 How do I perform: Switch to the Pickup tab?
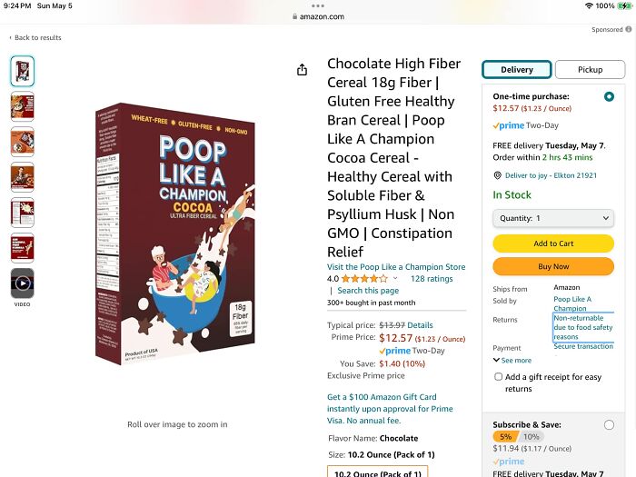[590, 70]
